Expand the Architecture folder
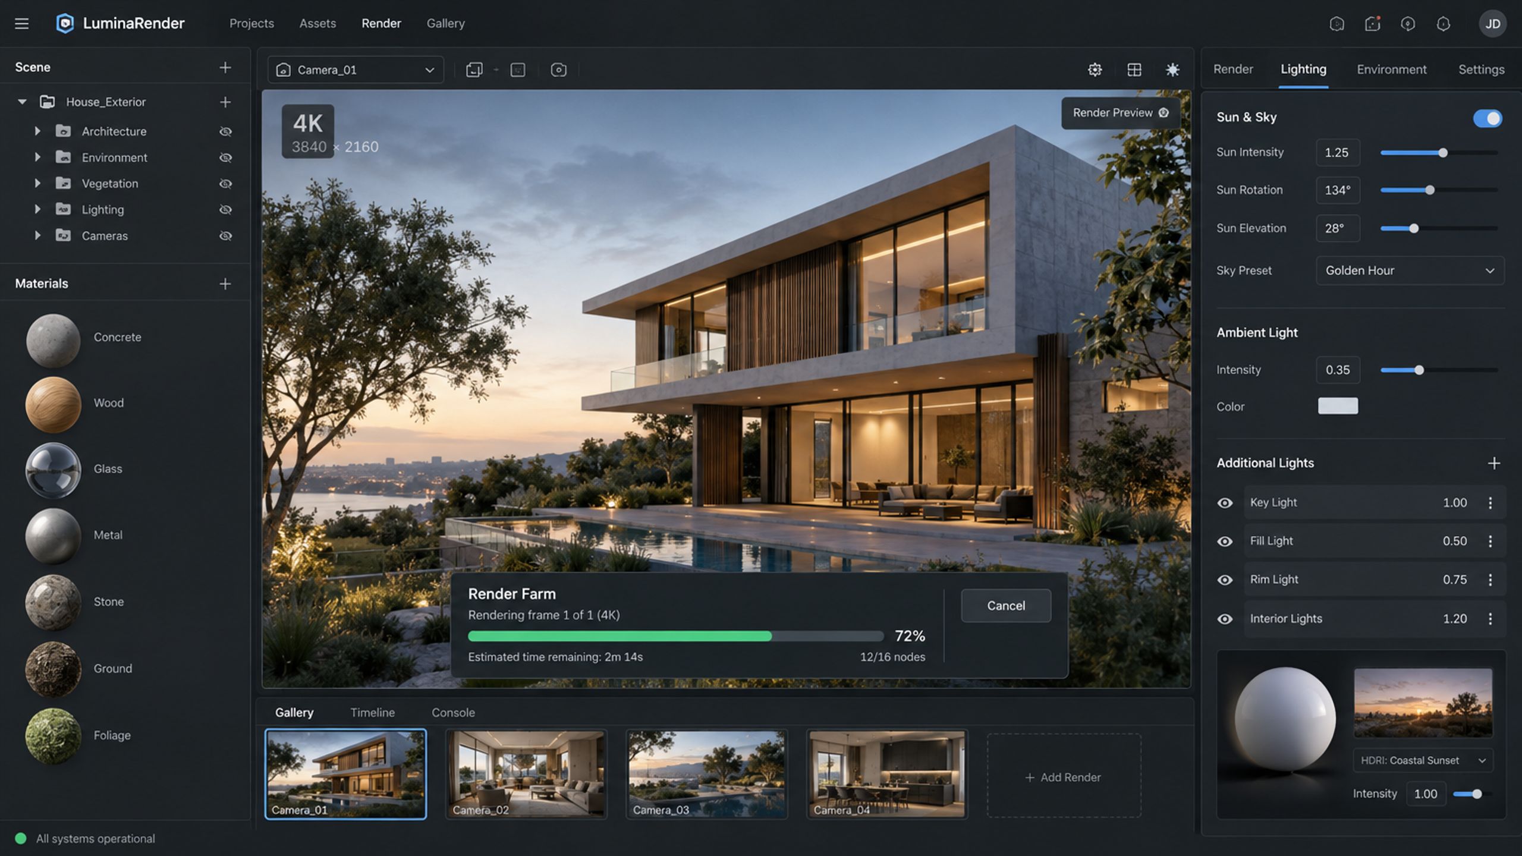Screen dimensions: 1522x856 pos(37,131)
